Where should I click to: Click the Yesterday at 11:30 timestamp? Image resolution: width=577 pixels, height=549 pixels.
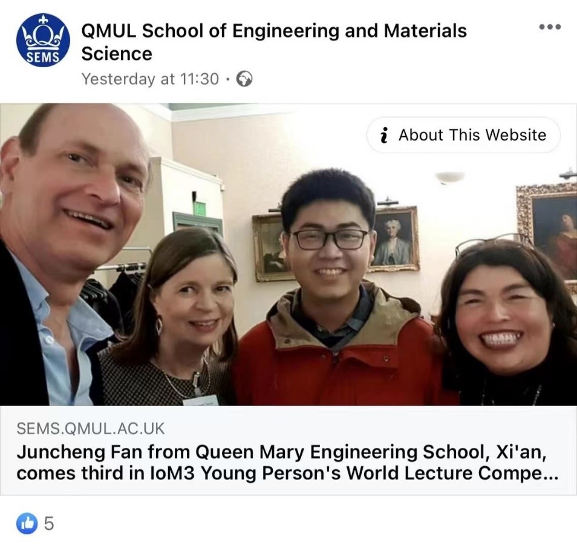(150, 79)
